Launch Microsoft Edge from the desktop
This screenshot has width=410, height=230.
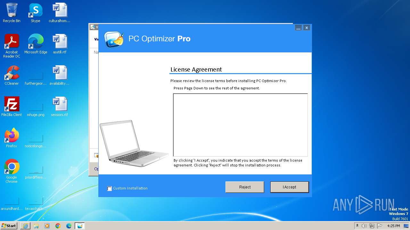pos(36,44)
